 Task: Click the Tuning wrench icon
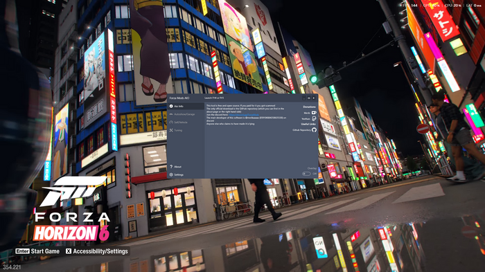tap(171, 130)
